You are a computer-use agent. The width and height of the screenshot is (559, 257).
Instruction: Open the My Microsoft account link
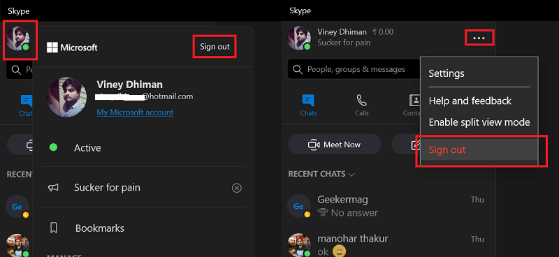click(x=135, y=112)
